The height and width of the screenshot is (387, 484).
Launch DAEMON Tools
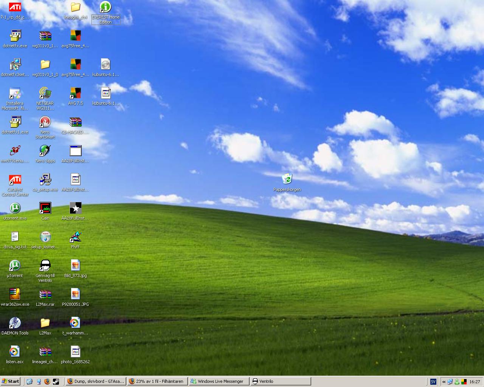[x=15, y=327]
